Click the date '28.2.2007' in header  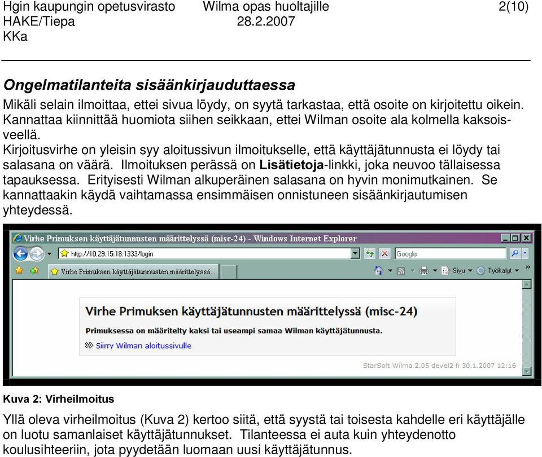coord(266,21)
